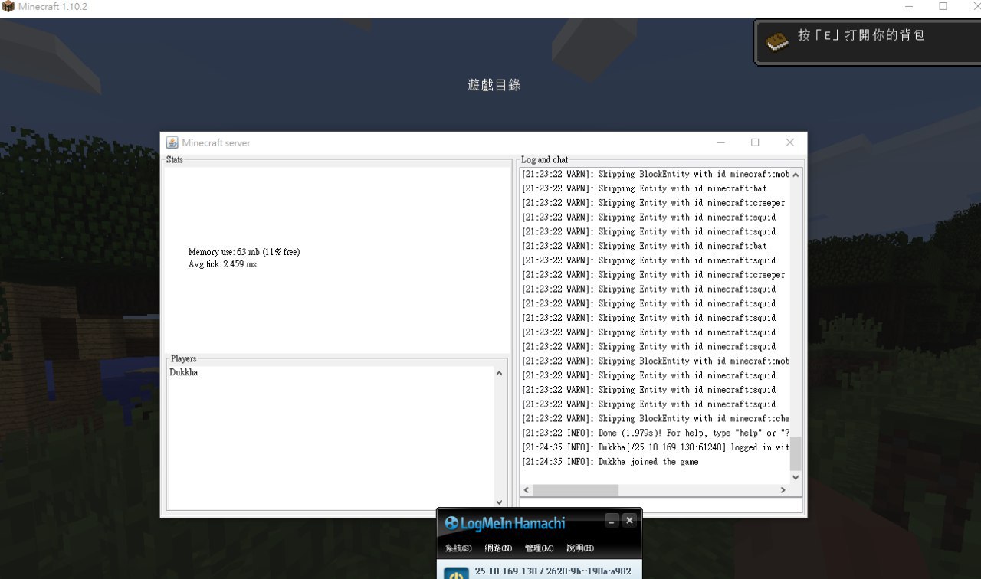This screenshot has width=981, height=579.
Task: Click the log scroll-up arrow
Action: pyautogui.click(x=796, y=175)
